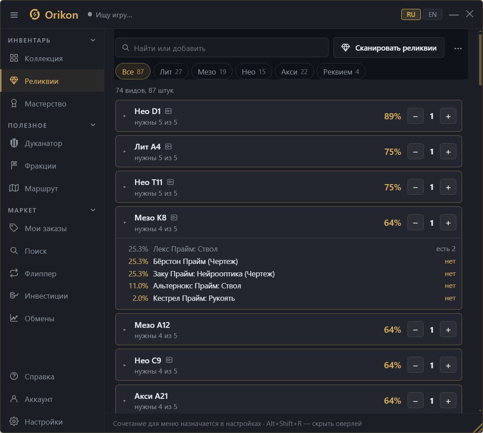Click the small icon next to Лит A4

click(x=168, y=146)
